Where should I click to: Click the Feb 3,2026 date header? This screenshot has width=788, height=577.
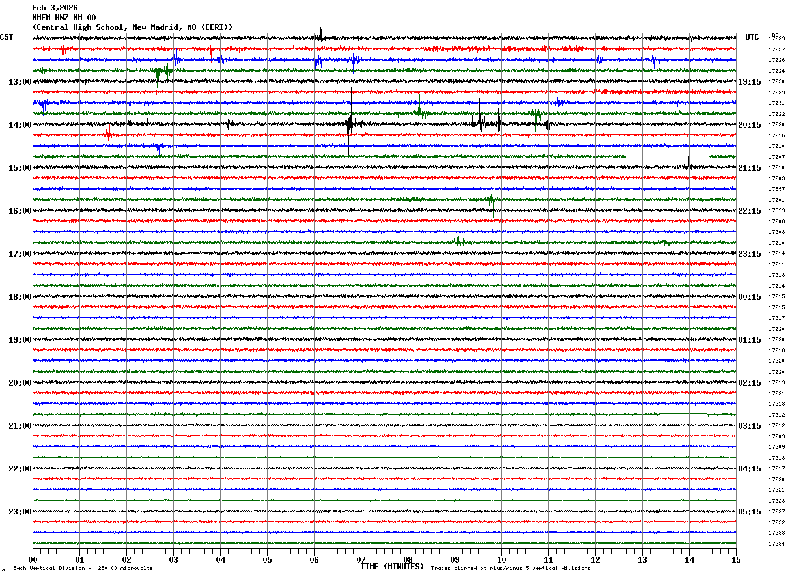coord(55,8)
